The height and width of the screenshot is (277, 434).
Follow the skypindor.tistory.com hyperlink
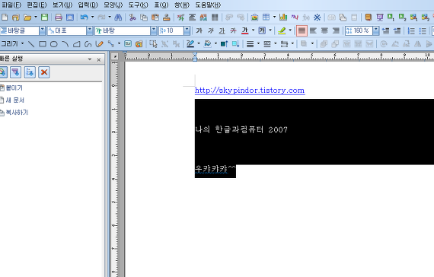(x=250, y=91)
